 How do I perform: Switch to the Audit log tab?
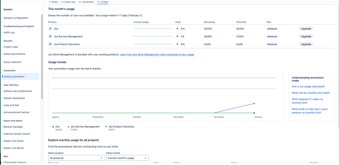[x=68, y=2]
